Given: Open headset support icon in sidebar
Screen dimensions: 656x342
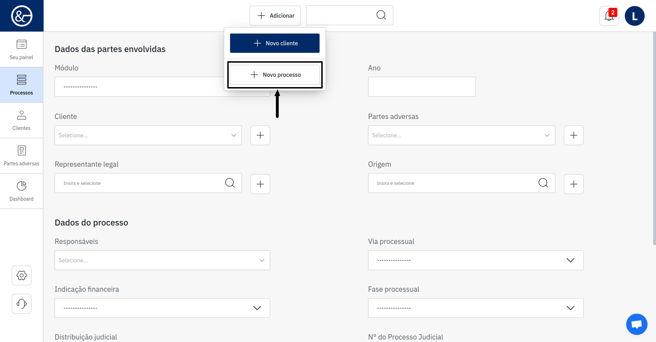Looking at the screenshot, I should tap(22, 304).
